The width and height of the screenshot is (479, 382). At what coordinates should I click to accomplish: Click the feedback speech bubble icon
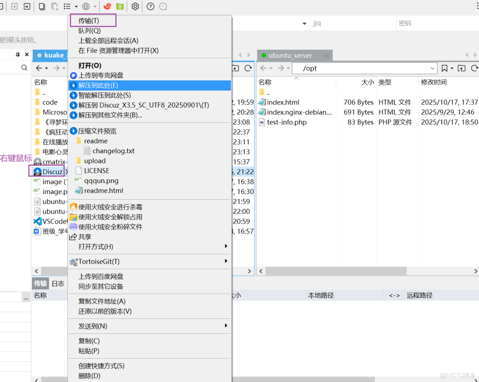[163, 6]
